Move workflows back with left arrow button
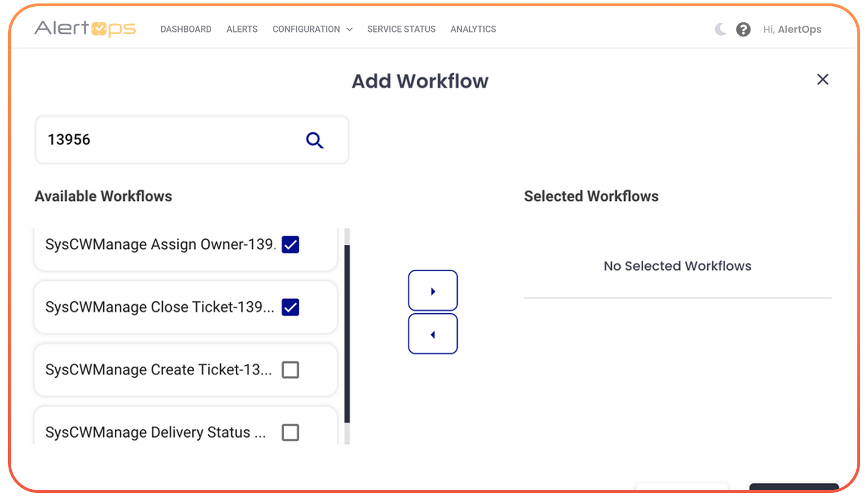This screenshot has width=867, height=497. tap(433, 334)
